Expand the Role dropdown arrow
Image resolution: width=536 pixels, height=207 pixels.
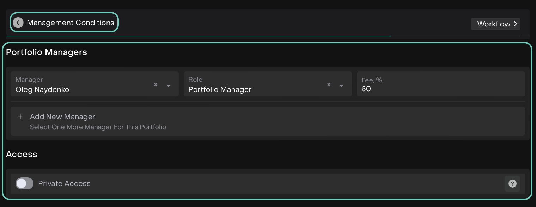pos(341,86)
